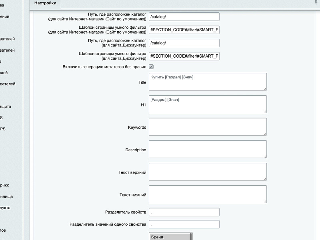Toggle Включить генерацию метатегов без правил checkbox
Viewport: 320px width, 240px height.
(151, 67)
